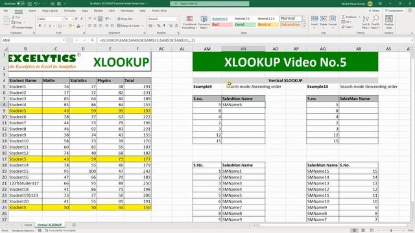Apply the Bad cell style
Image resolution: width=415 pixels, height=233 pixels.
[x=222, y=25]
